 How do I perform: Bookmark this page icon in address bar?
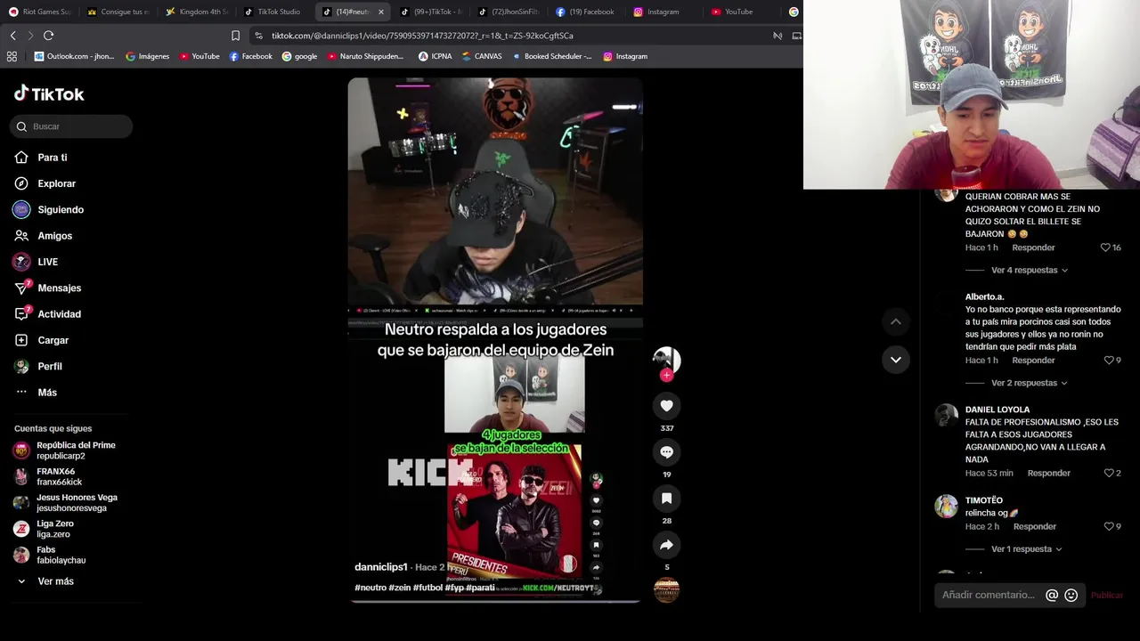(235, 36)
